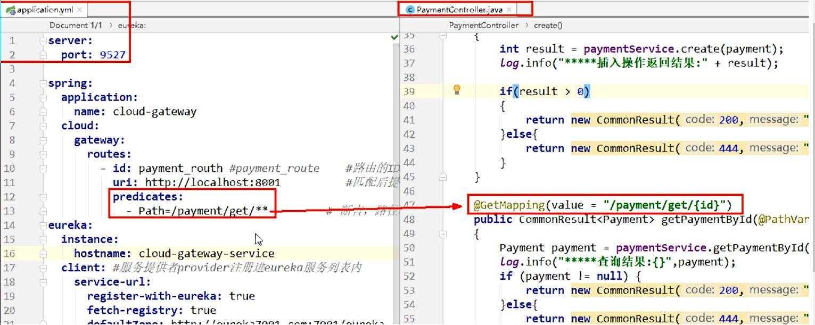This screenshot has width=815, height=325.
Task: Click the yml editor vertical scrollbar
Action: [x=396, y=181]
